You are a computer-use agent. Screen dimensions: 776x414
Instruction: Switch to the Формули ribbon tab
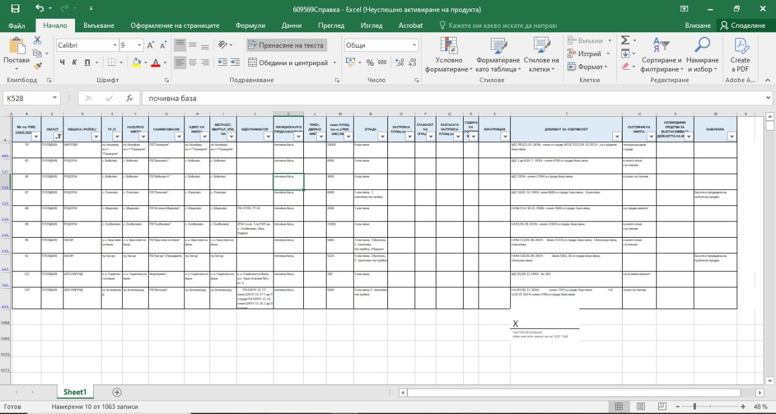pyautogui.click(x=250, y=25)
